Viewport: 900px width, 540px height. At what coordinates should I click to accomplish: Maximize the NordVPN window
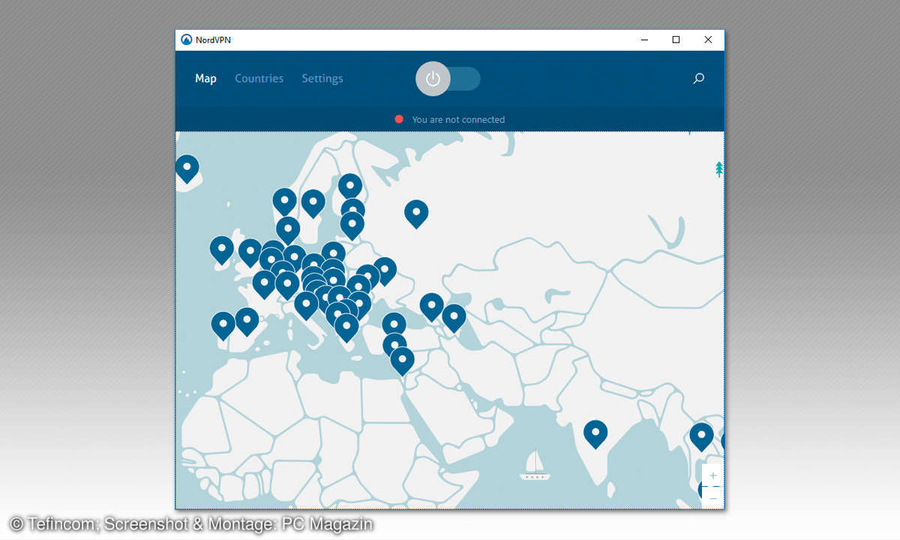676,40
